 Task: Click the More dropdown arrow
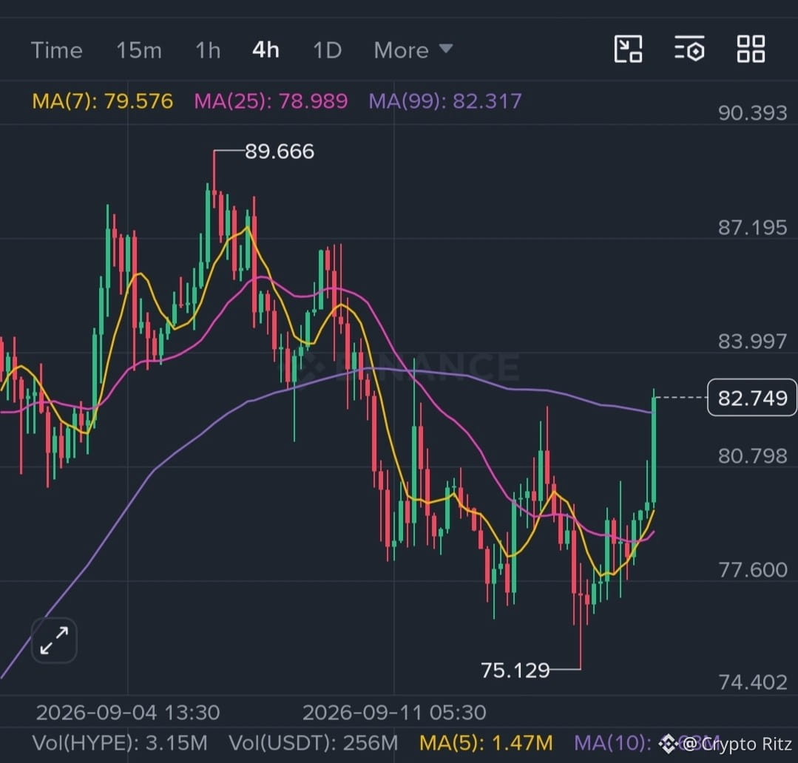[446, 49]
